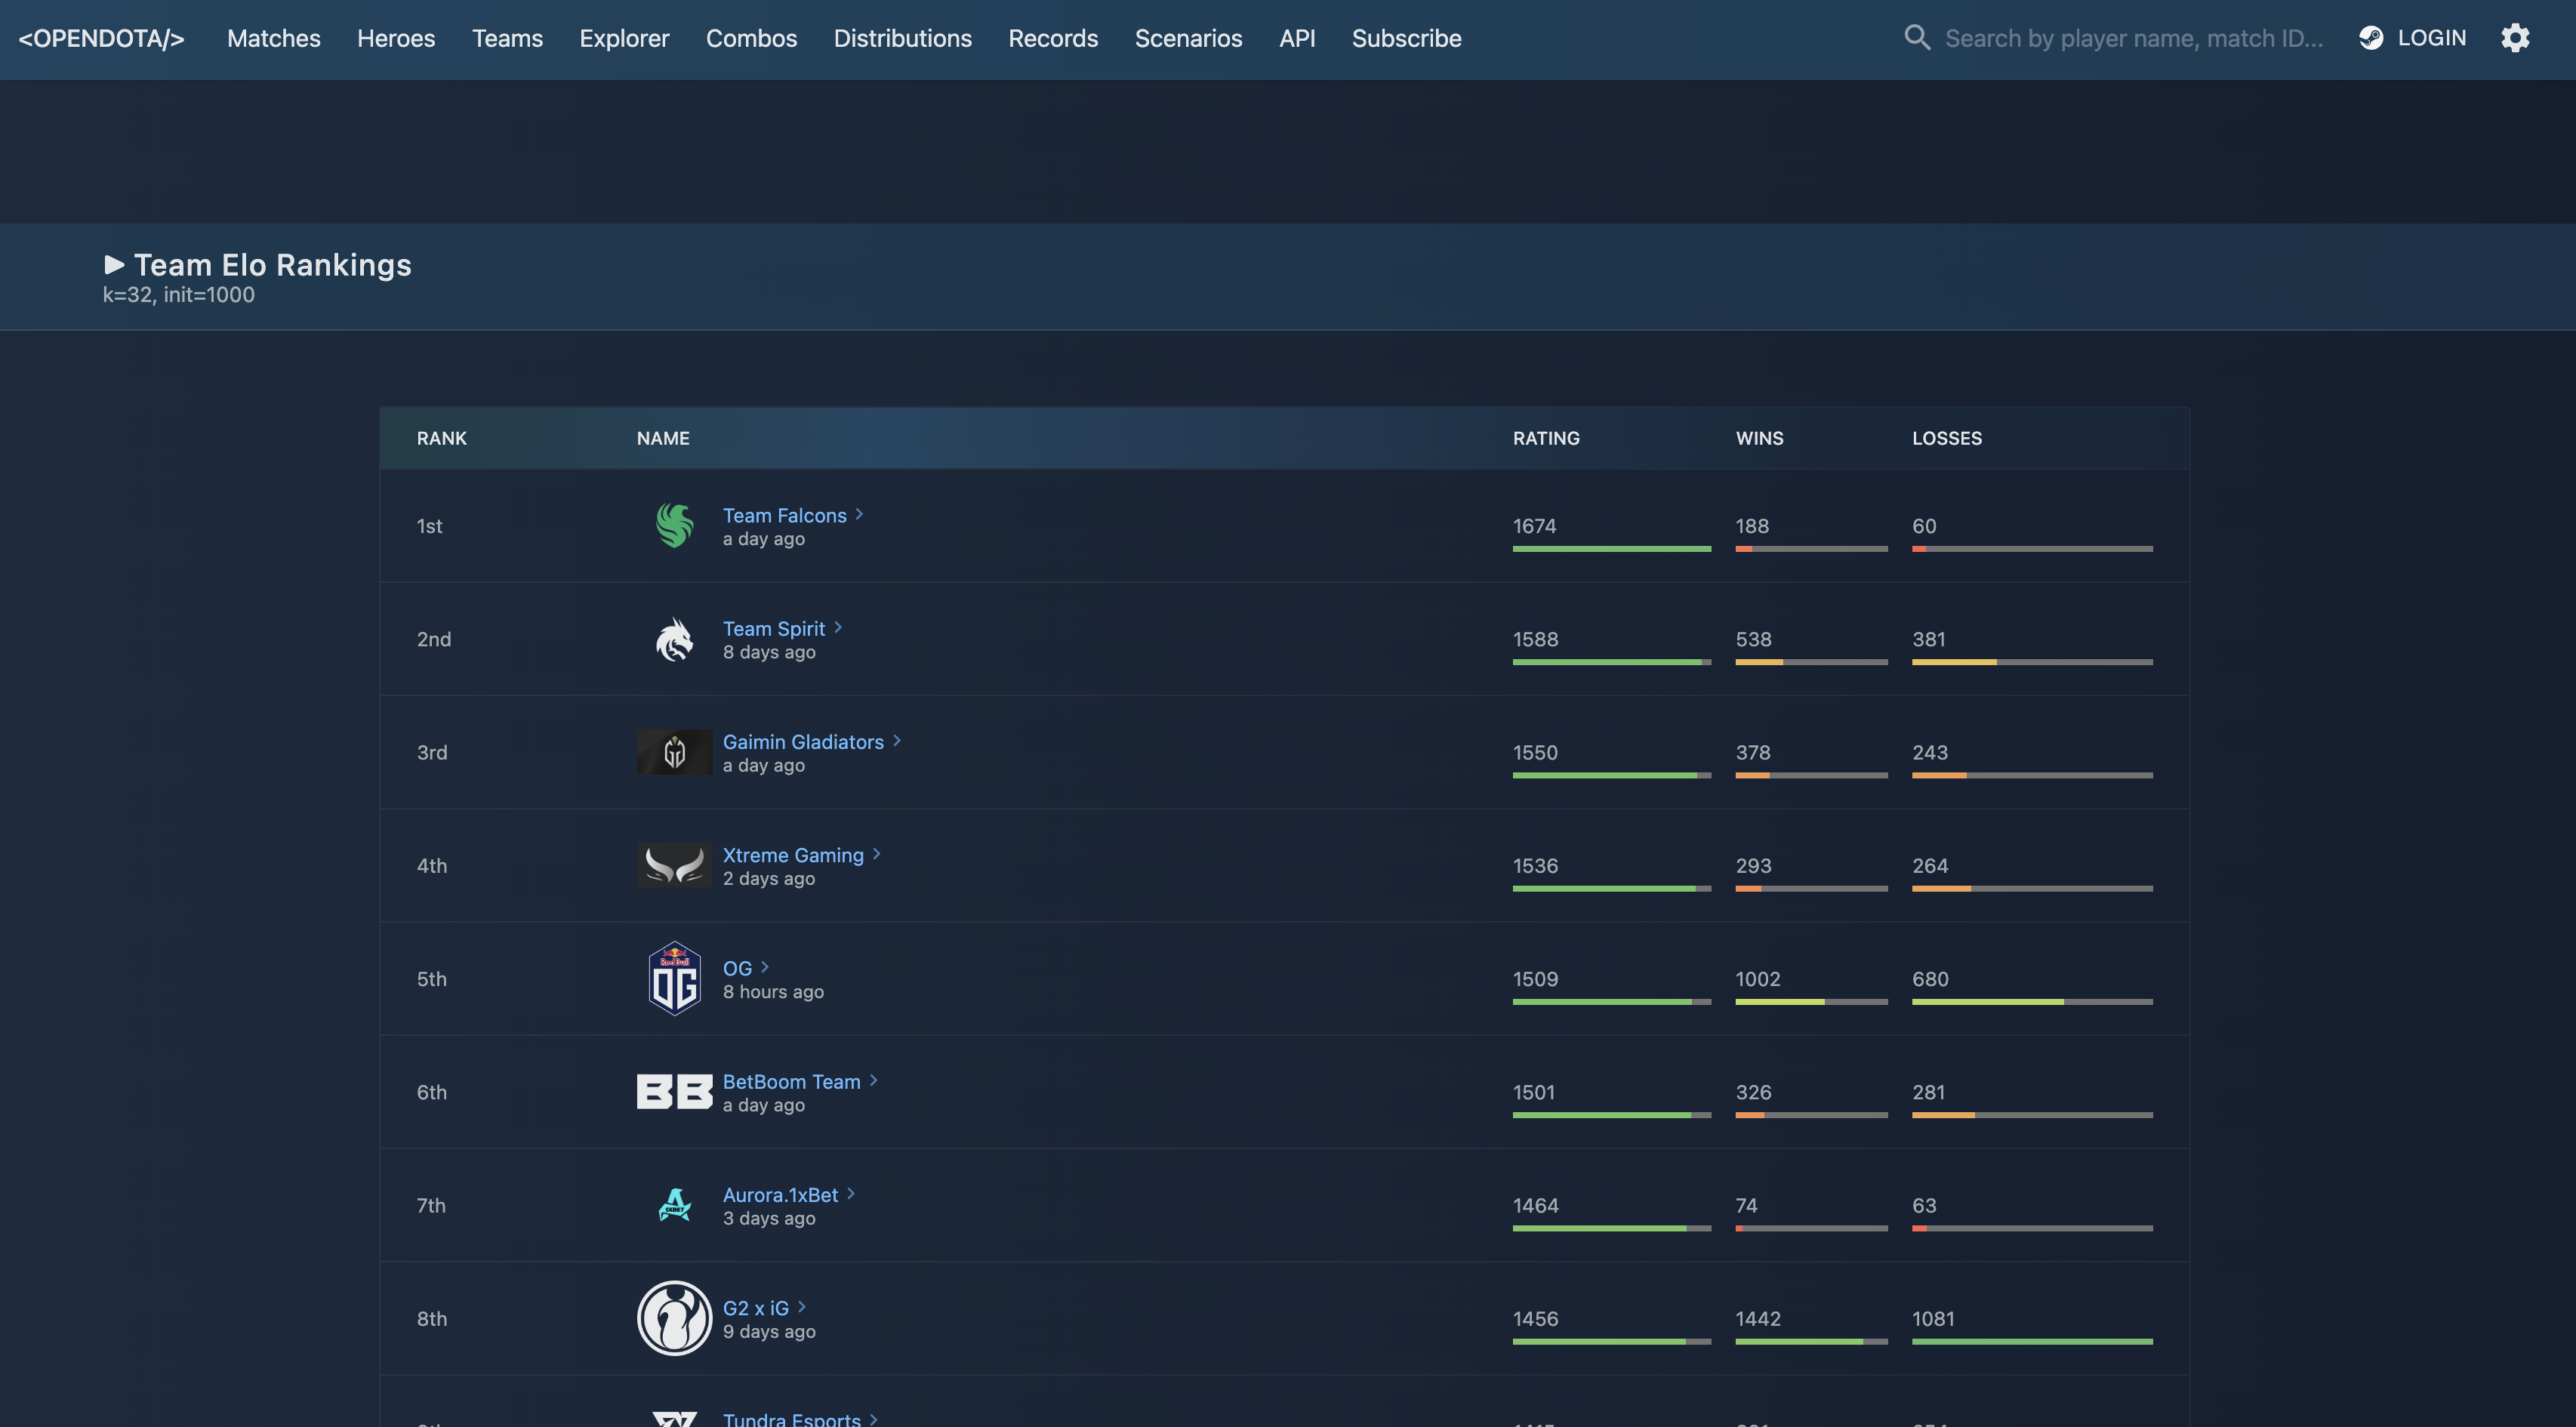Sort by the NAME column header
The width and height of the screenshot is (2576, 1427).
[x=663, y=438]
